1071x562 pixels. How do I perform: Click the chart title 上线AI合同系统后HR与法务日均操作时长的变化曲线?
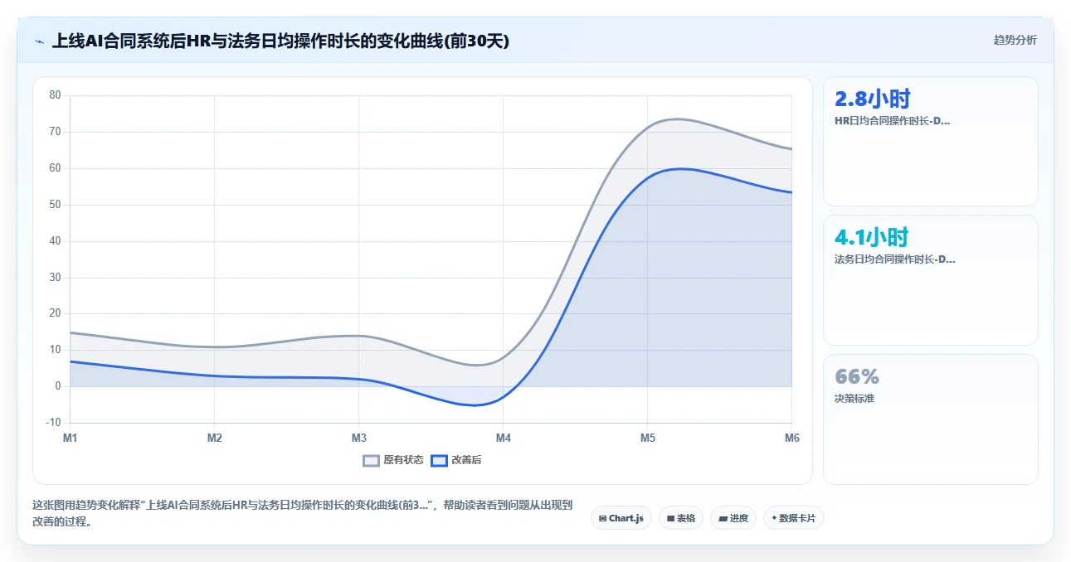pyautogui.click(x=280, y=41)
